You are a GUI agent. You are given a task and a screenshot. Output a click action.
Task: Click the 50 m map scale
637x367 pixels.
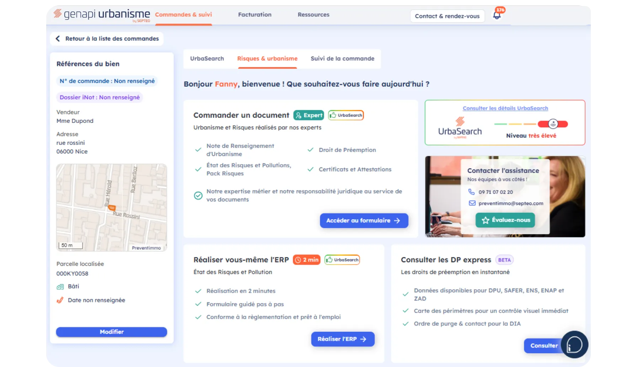(x=70, y=245)
